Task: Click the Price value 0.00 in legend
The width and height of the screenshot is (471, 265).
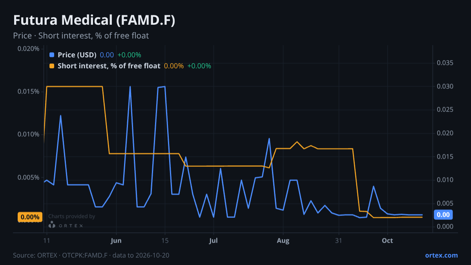Action: pos(107,55)
